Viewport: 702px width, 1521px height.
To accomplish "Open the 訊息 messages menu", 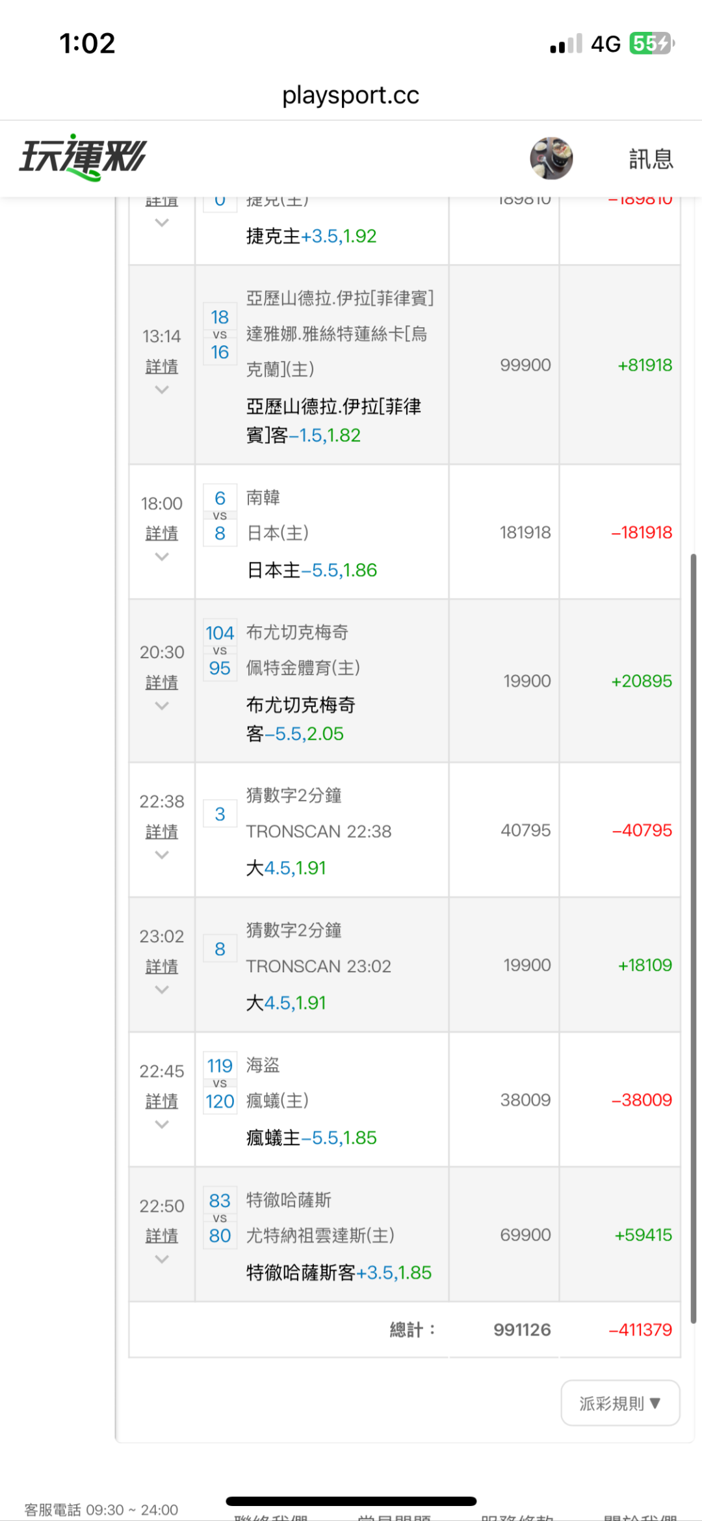I will click(x=651, y=159).
